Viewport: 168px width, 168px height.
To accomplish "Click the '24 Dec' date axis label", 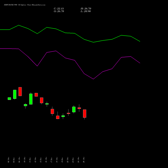I will click(78, 160).
